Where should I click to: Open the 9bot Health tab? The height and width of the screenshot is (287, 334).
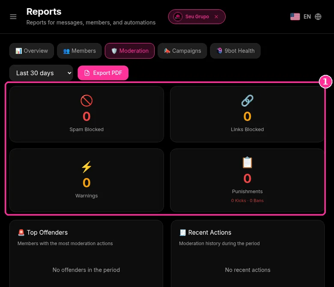(235, 51)
